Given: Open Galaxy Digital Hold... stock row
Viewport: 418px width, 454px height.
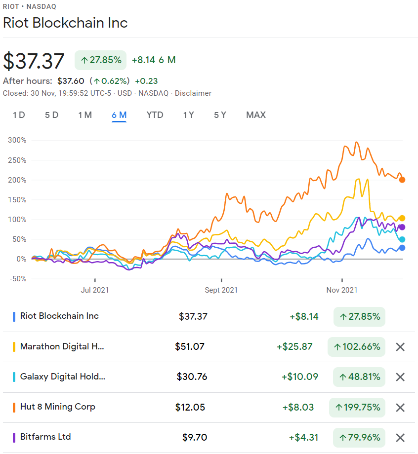Looking at the screenshot, I should (x=209, y=377).
